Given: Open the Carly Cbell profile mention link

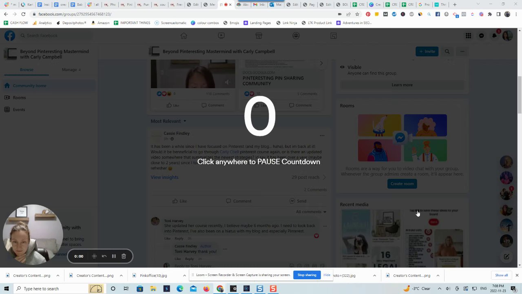Looking at the screenshot, I should (229, 152).
